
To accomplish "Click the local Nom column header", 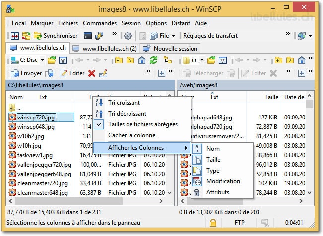I will [x=16, y=97].
